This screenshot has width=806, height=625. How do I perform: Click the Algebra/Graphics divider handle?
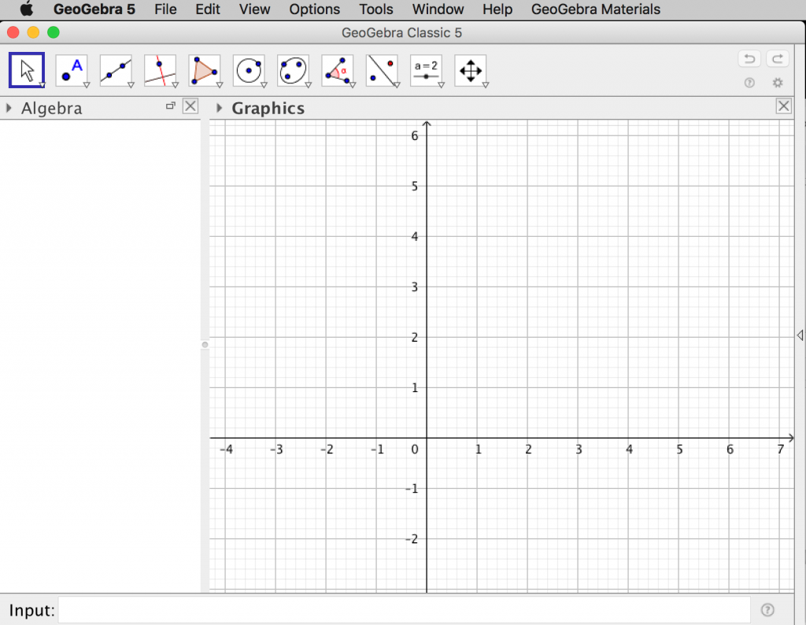(x=205, y=345)
